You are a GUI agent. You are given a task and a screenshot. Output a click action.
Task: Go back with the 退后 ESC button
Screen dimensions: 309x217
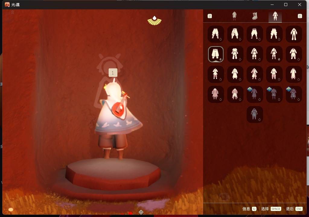pyautogui.click(x=294, y=209)
